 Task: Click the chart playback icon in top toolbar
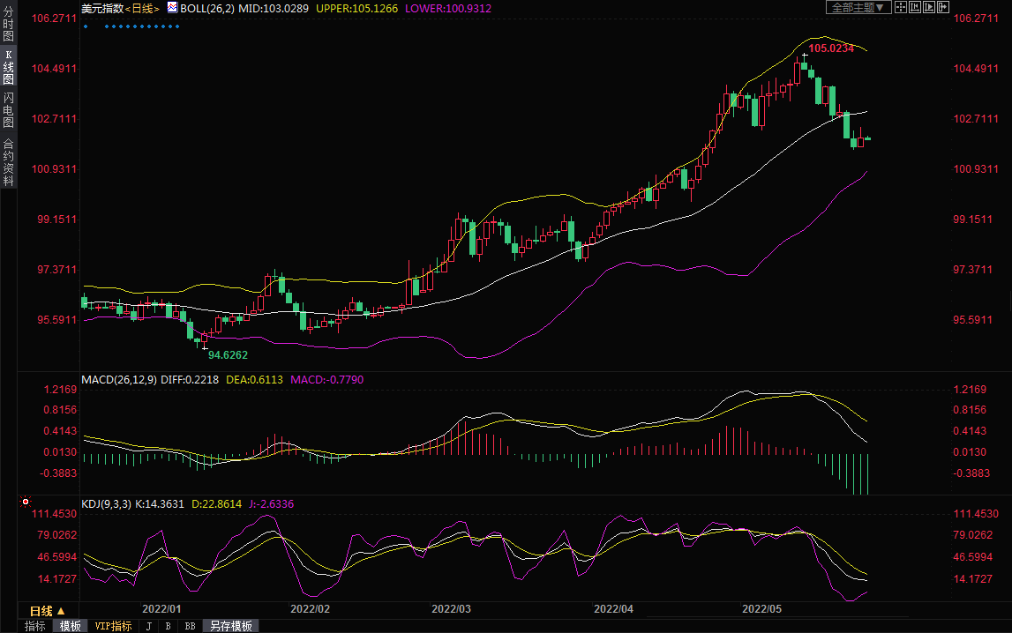click(x=929, y=7)
